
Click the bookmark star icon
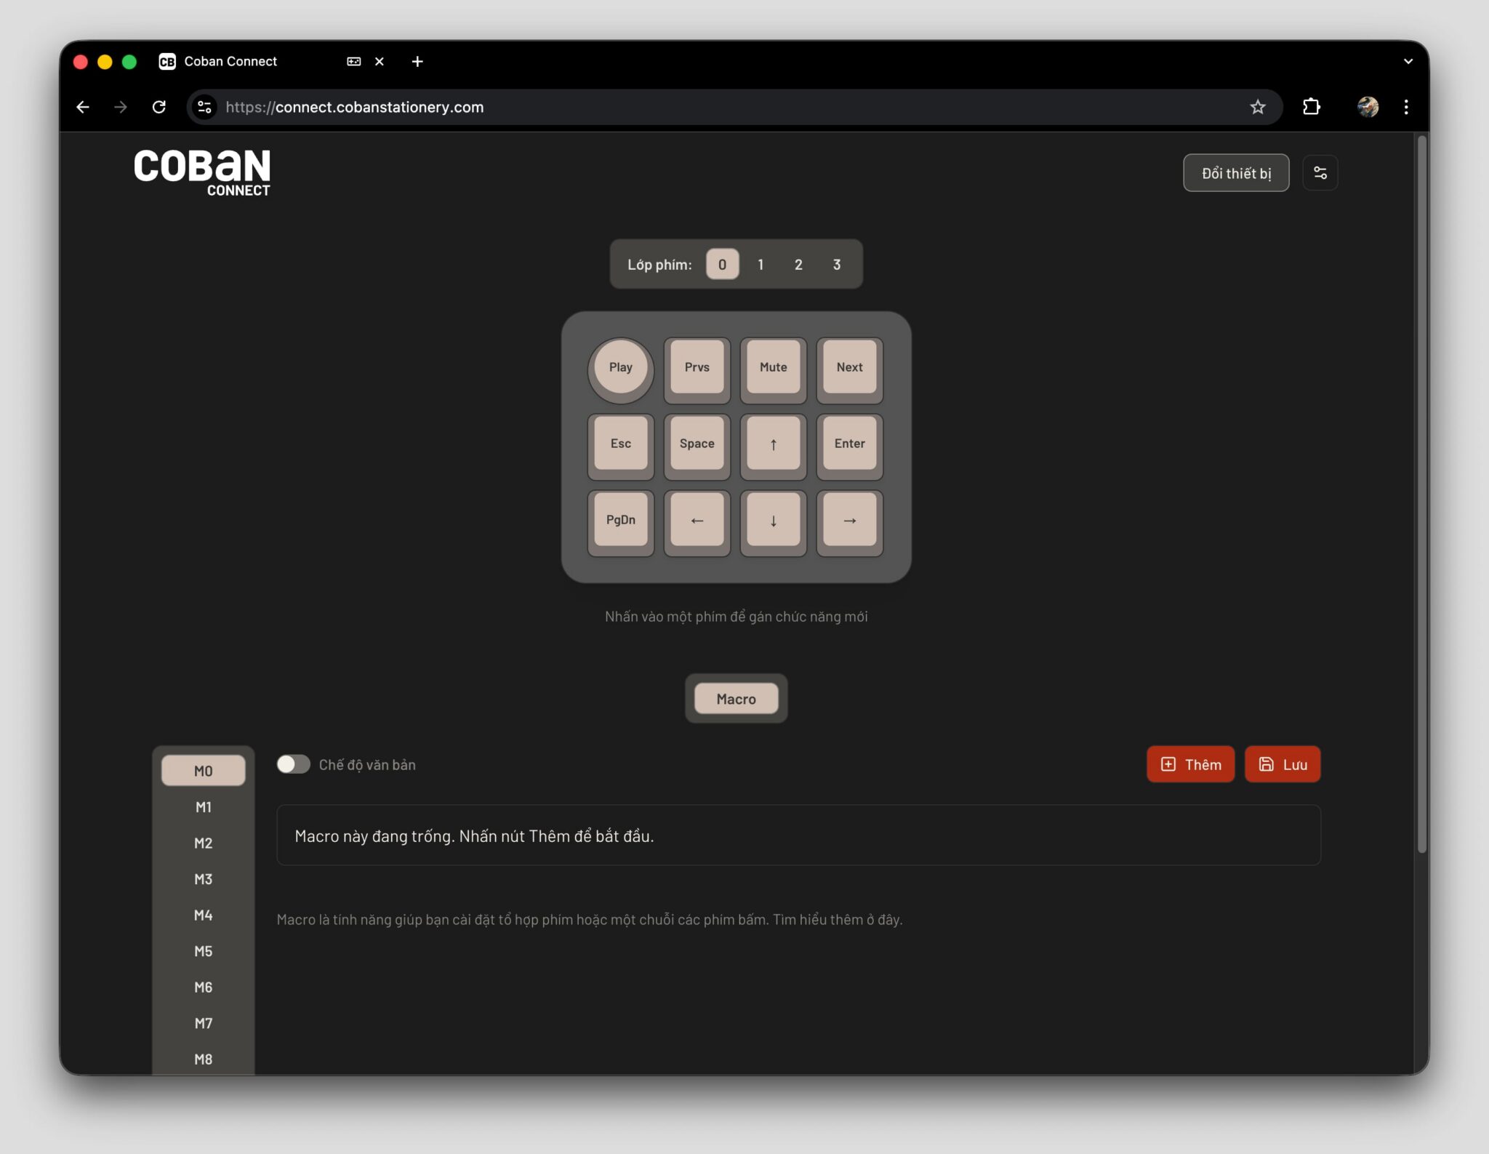pos(1257,108)
